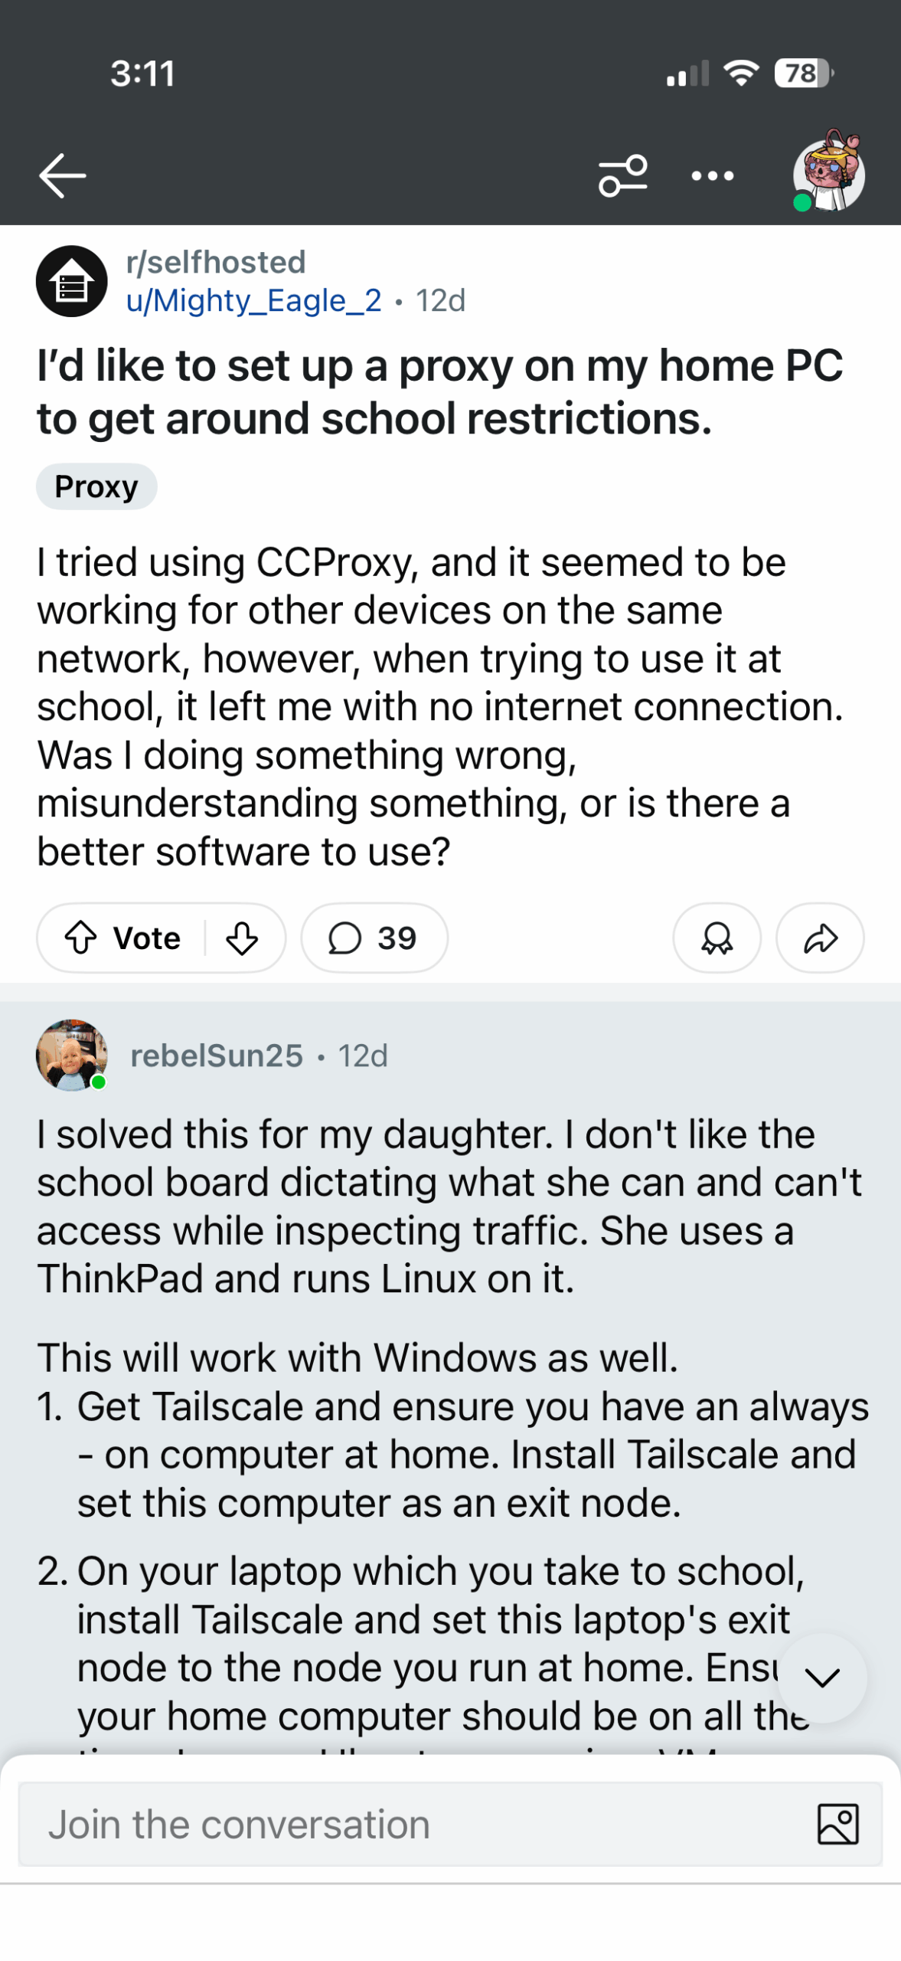Open the 39 comments button
This screenshot has width=901, height=1961.
click(374, 938)
